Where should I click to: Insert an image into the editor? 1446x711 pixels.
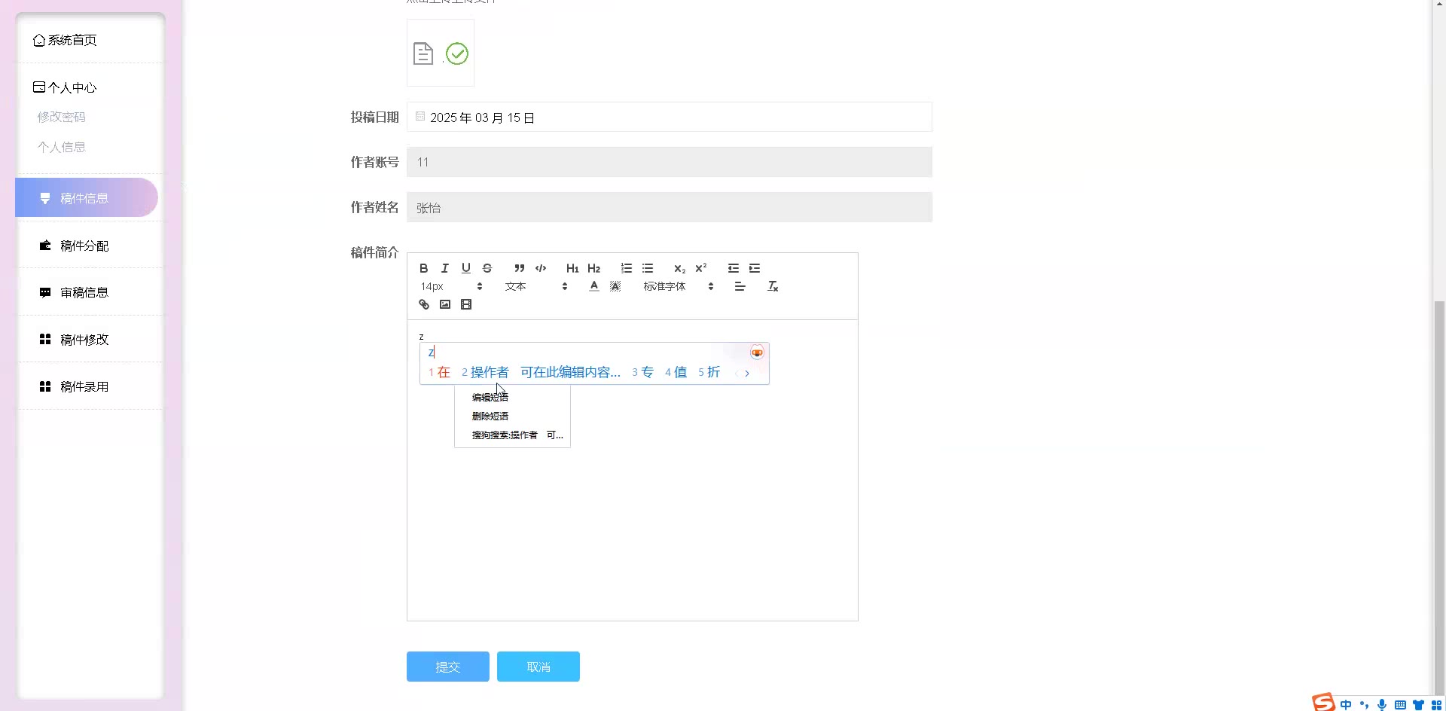pos(445,304)
